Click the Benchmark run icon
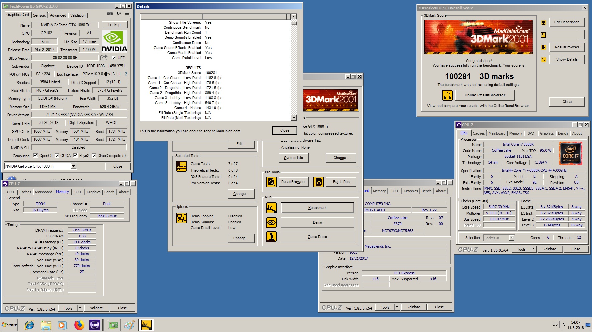592x332 pixels. pyautogui.click(x=271, y=208)
